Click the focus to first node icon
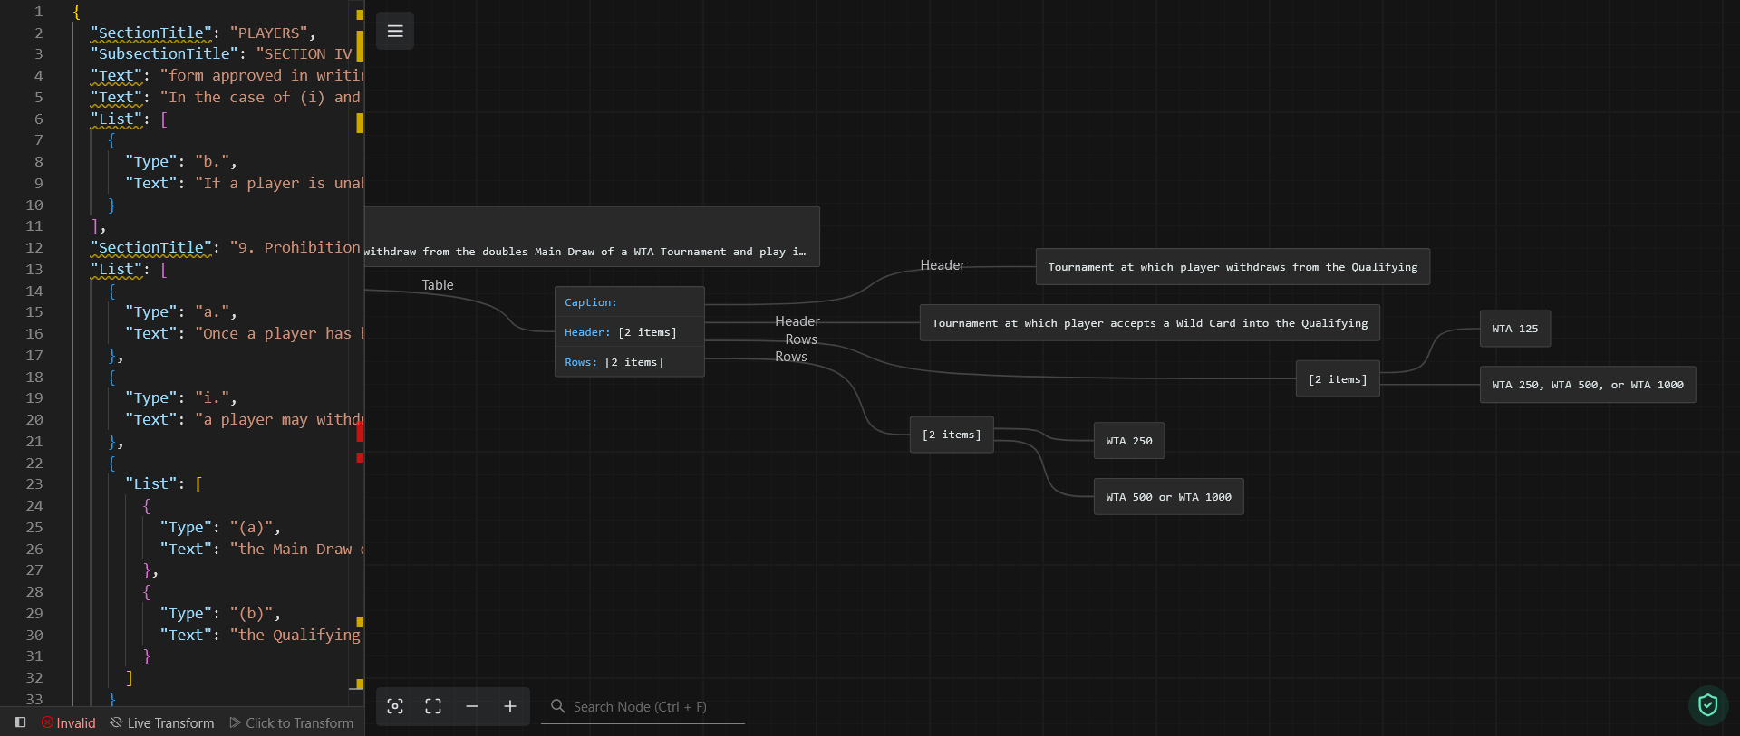This screenshot has height=736, width=1740. (x=395, y=706)
